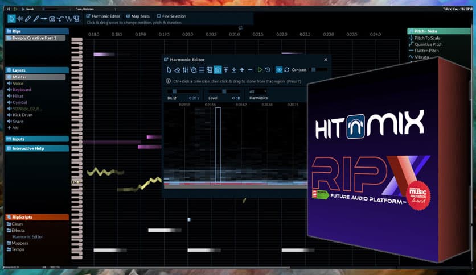Click the download arrow icon in Harmonic Editor
476x275 pixels.
pyautogui.click(x=234, y=70)
